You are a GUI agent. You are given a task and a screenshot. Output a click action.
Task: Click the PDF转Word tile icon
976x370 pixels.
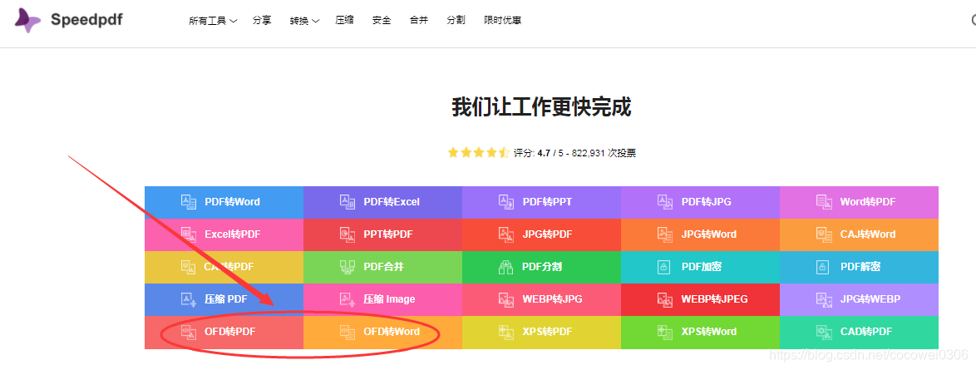(x=189, y=202)
